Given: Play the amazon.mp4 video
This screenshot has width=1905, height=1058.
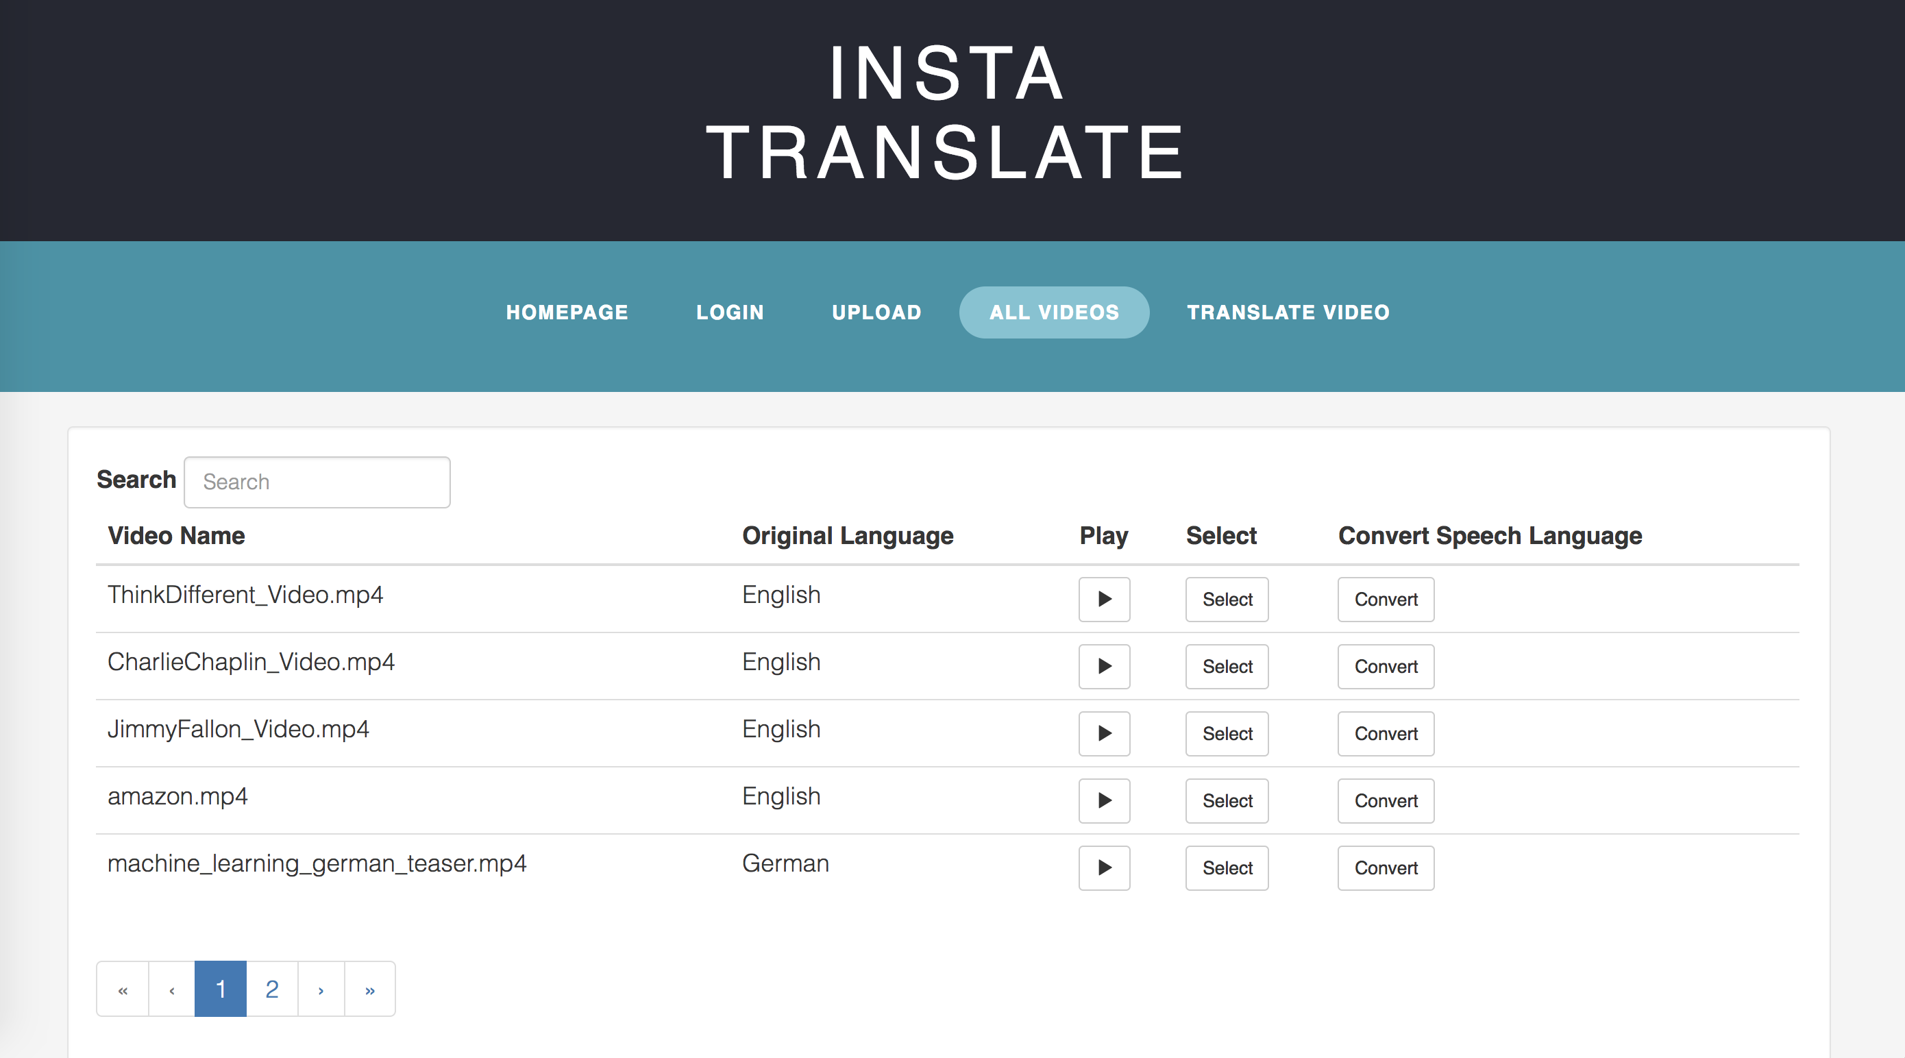Looking at the screenshot, I should 1103,801.
